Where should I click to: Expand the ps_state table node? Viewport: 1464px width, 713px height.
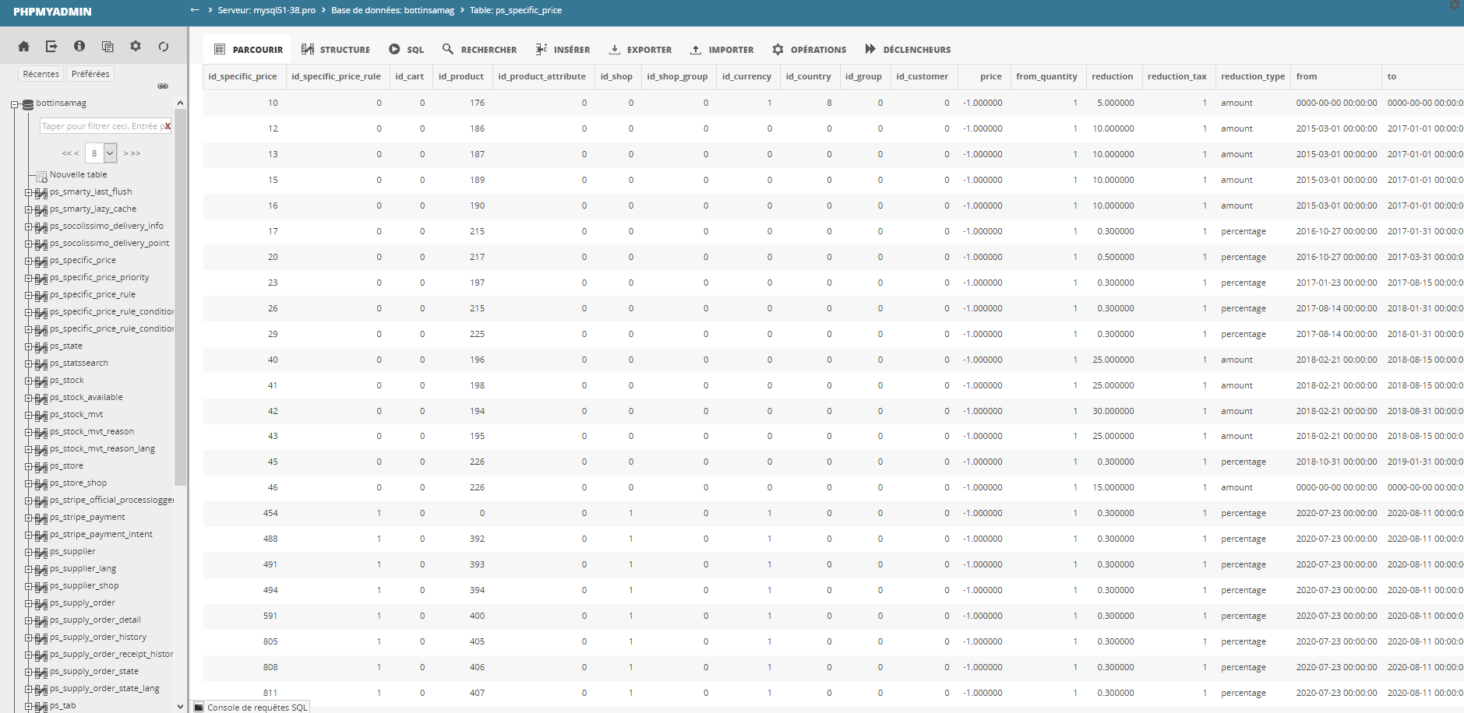click(x=28, y=346)
